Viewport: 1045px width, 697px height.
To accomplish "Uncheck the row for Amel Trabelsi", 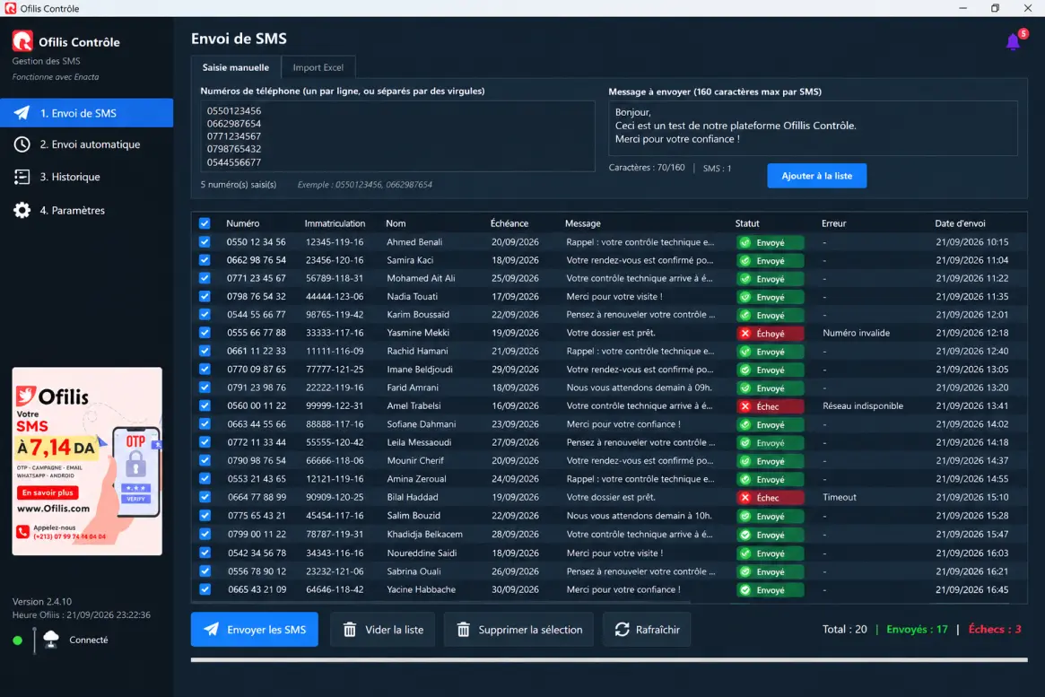I will [x=205, y=405].
